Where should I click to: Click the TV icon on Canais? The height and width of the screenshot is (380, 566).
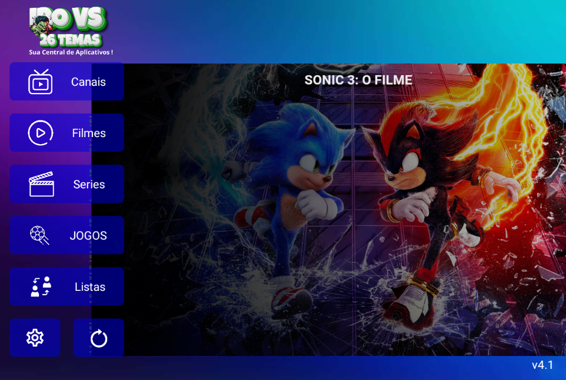pyautogui.click(x=41, y=82)
